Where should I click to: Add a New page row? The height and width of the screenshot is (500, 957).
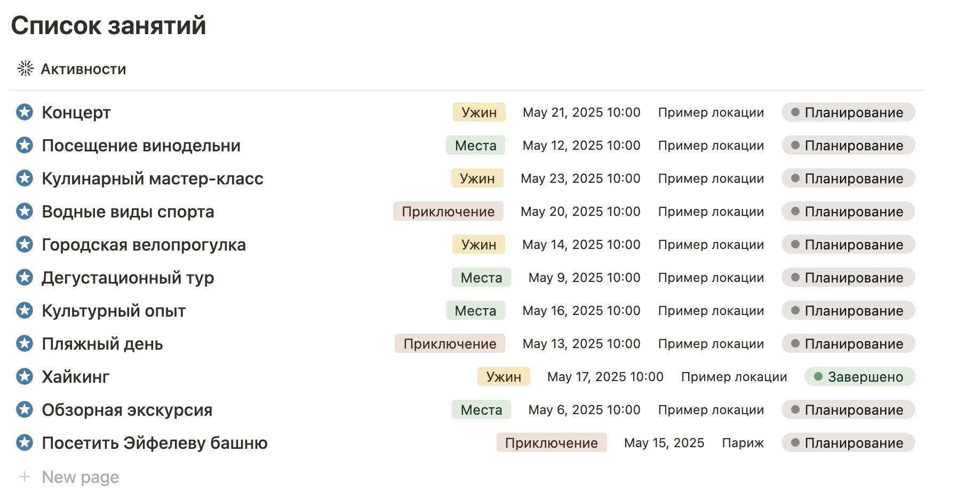click(x=80, y=477)
